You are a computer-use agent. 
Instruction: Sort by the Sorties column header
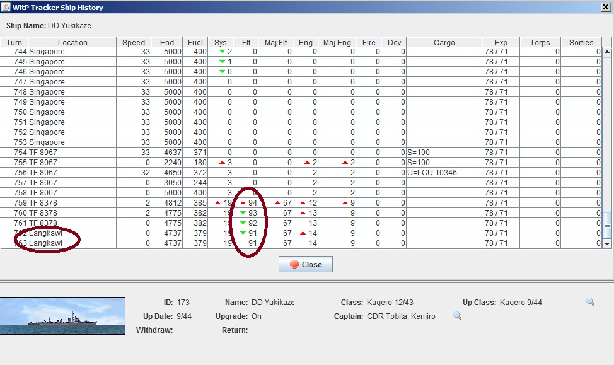click(581, 42)
